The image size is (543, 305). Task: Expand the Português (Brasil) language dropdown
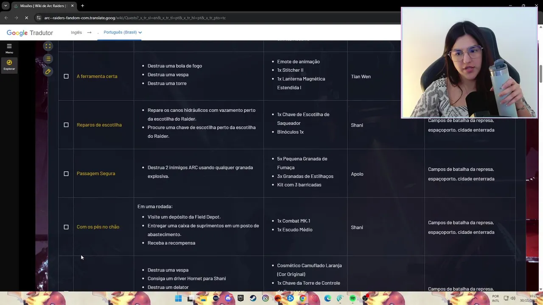tap(123, 32)
